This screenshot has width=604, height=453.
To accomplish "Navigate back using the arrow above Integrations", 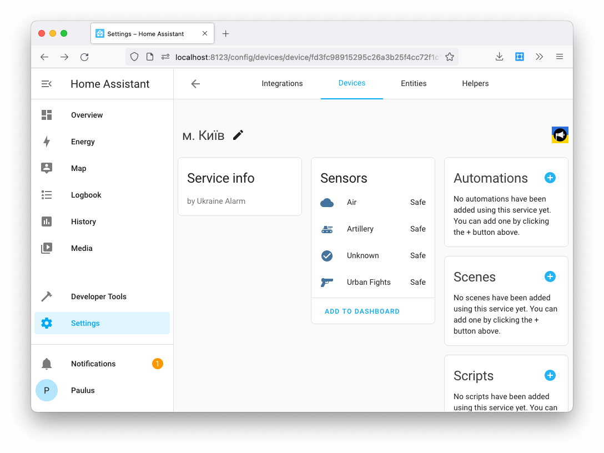I will (195, 83).
